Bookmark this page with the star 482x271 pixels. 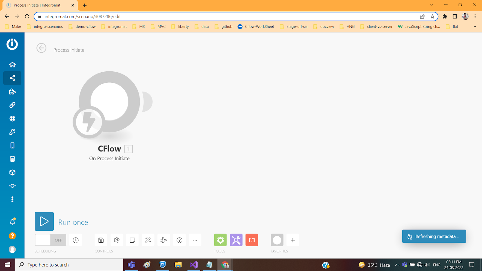tap(433, 17)
